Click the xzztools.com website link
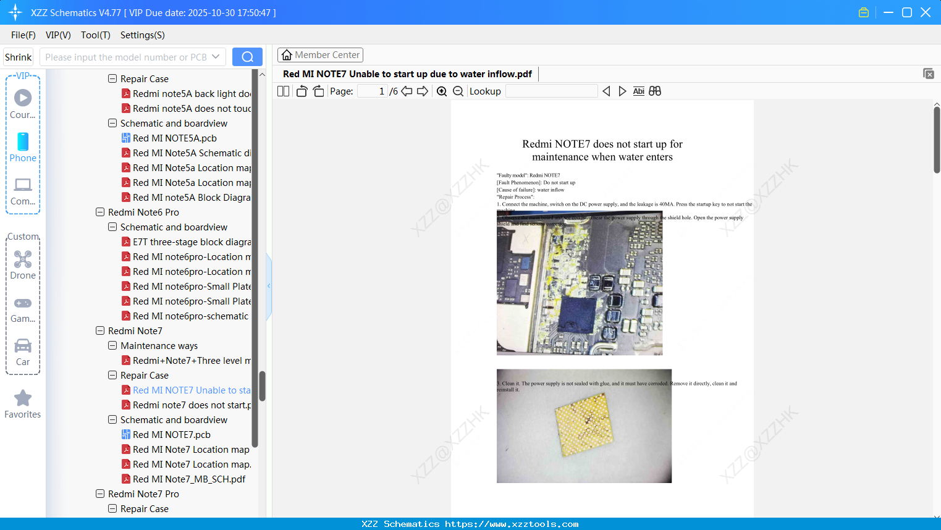Screen dimensions: 941x530 pos(512,524)
